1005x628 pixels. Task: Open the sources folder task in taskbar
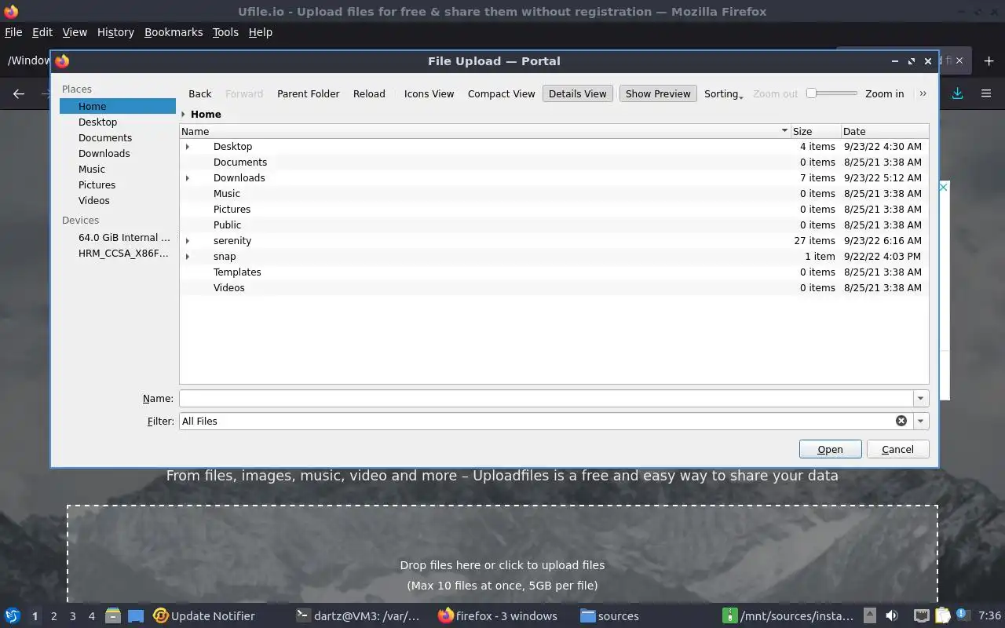[610, 615]
